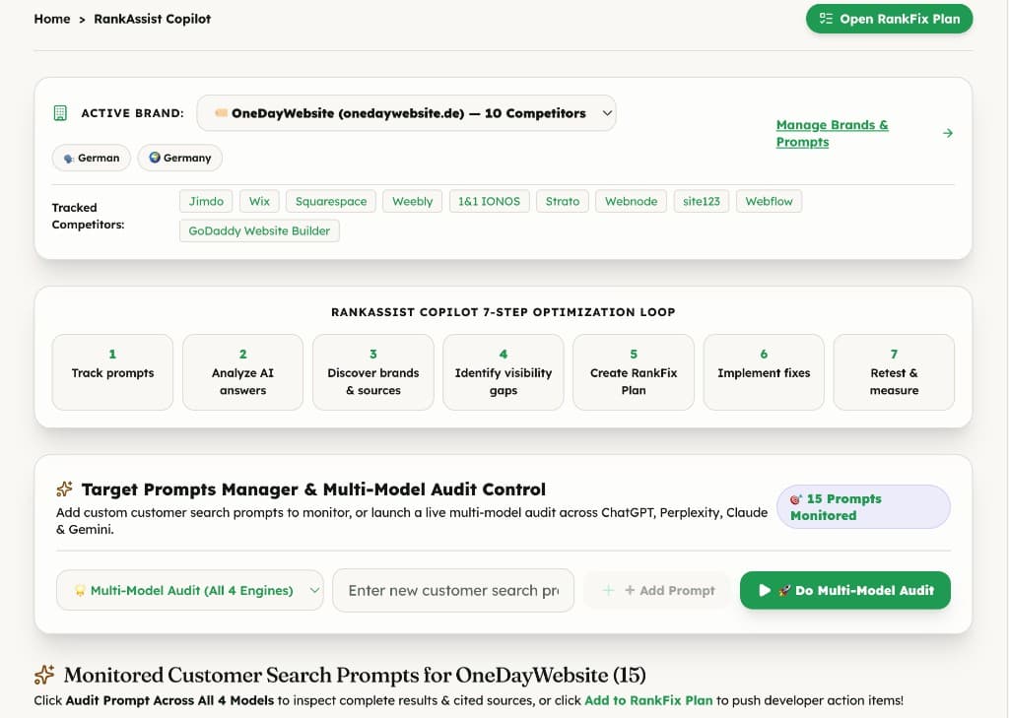The image size is (1009, 718).
Task: Click the Wix competitor tag
Action: (x=259, y=201)
